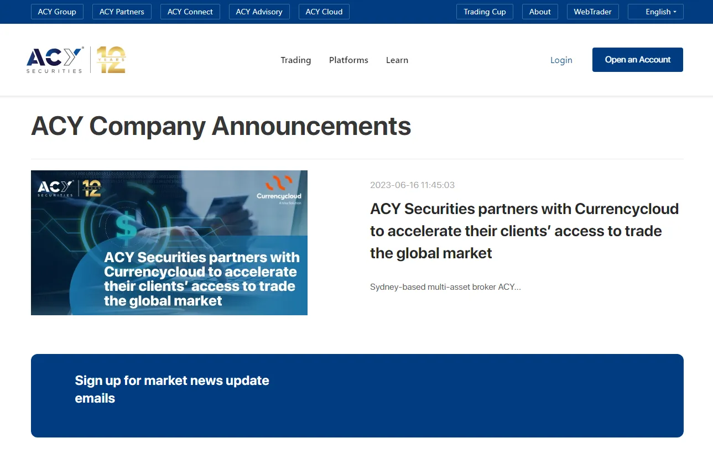Click the ACY Securities logo
The width and height of the screenshot is (713, 469).
tap(76, 60)
